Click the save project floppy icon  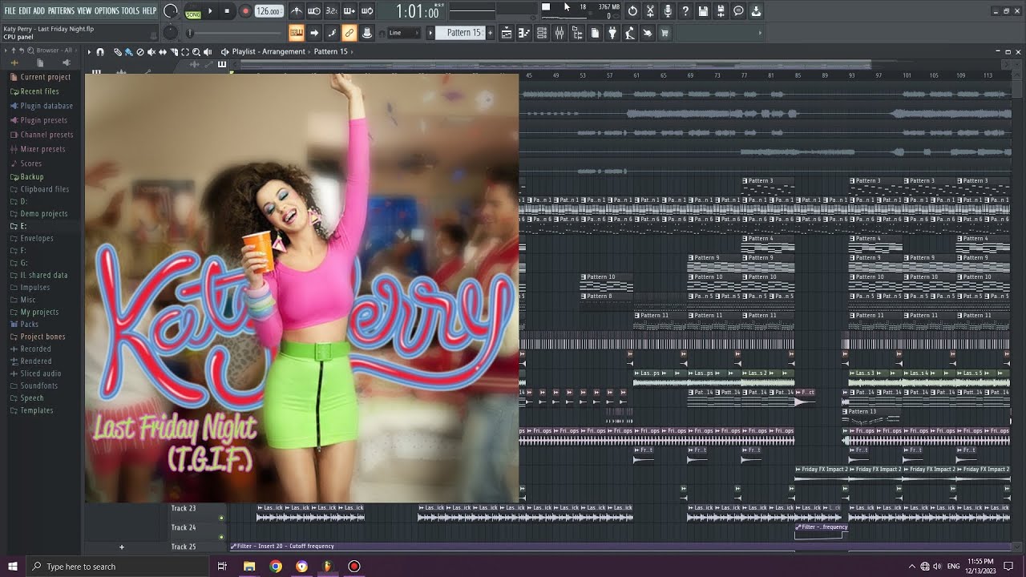tap(703, 11)
